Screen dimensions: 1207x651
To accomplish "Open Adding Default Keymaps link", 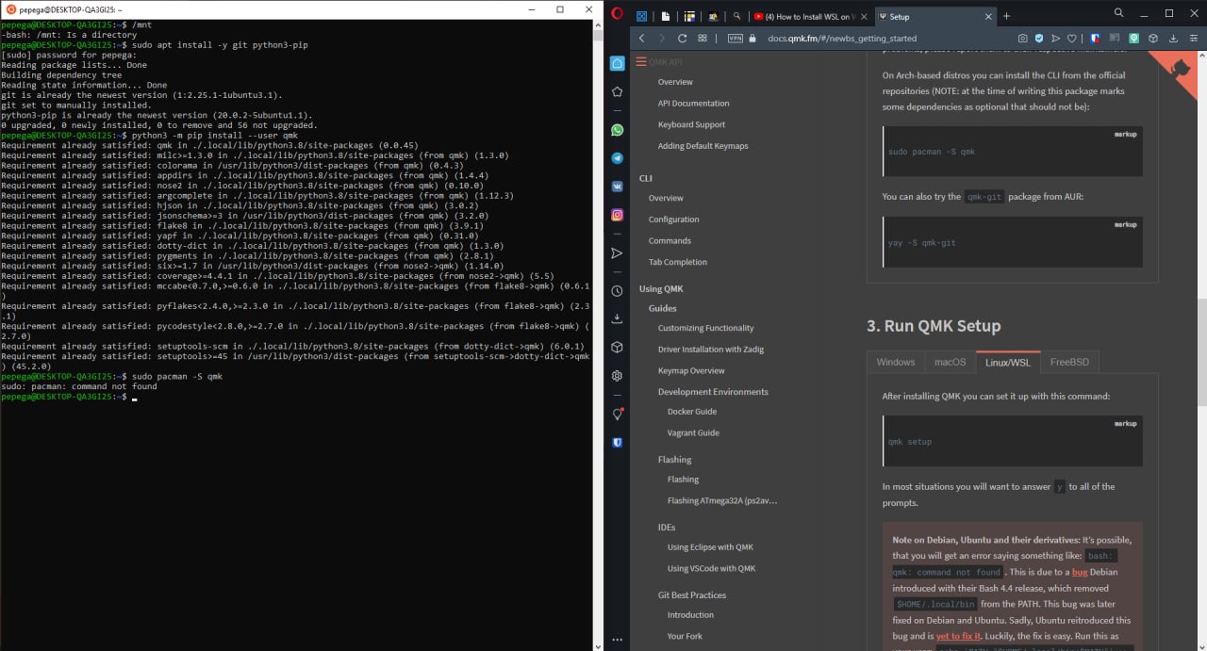I will click(703, 146).
